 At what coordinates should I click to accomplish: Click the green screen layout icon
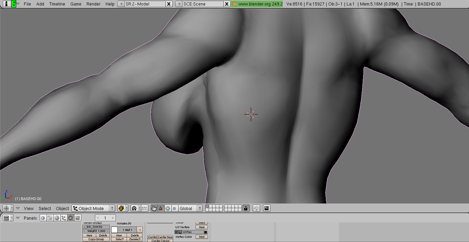click(13, 4)
